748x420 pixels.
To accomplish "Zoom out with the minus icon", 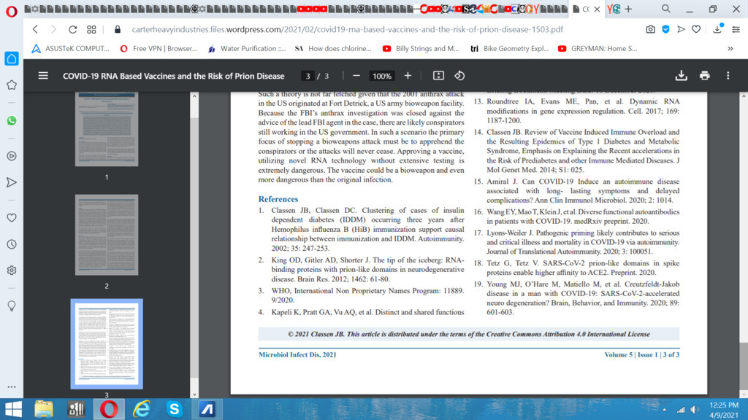I will pos(356,76).
